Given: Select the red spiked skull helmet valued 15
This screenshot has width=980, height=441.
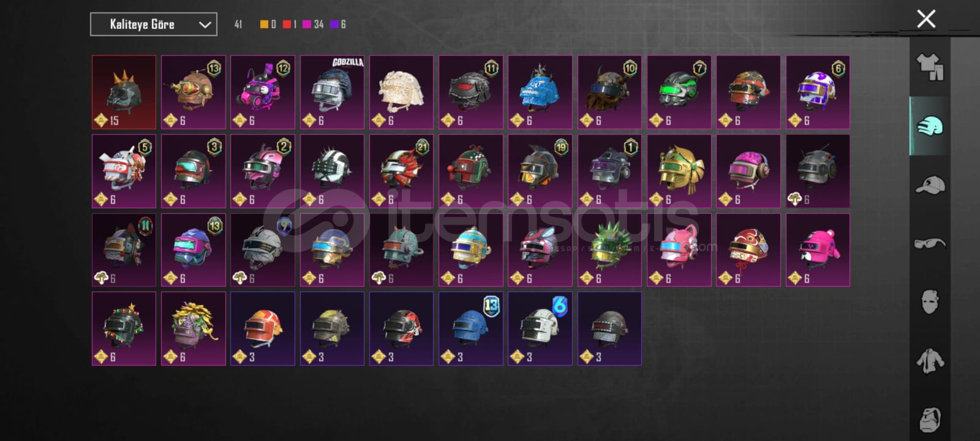Looking at the screenshot, I should tap(124, 92).
